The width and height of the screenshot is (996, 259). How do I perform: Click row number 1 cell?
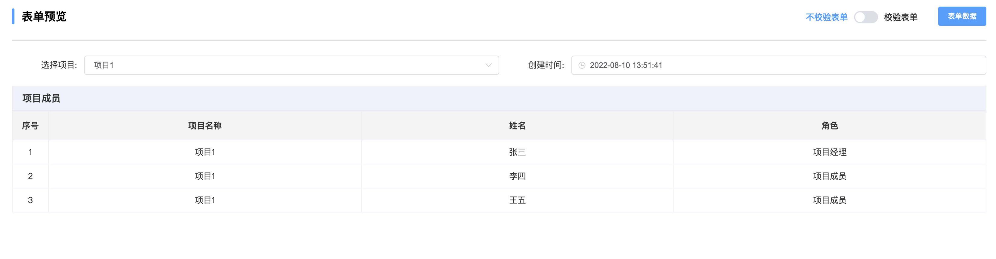click(x=30, y=152)
